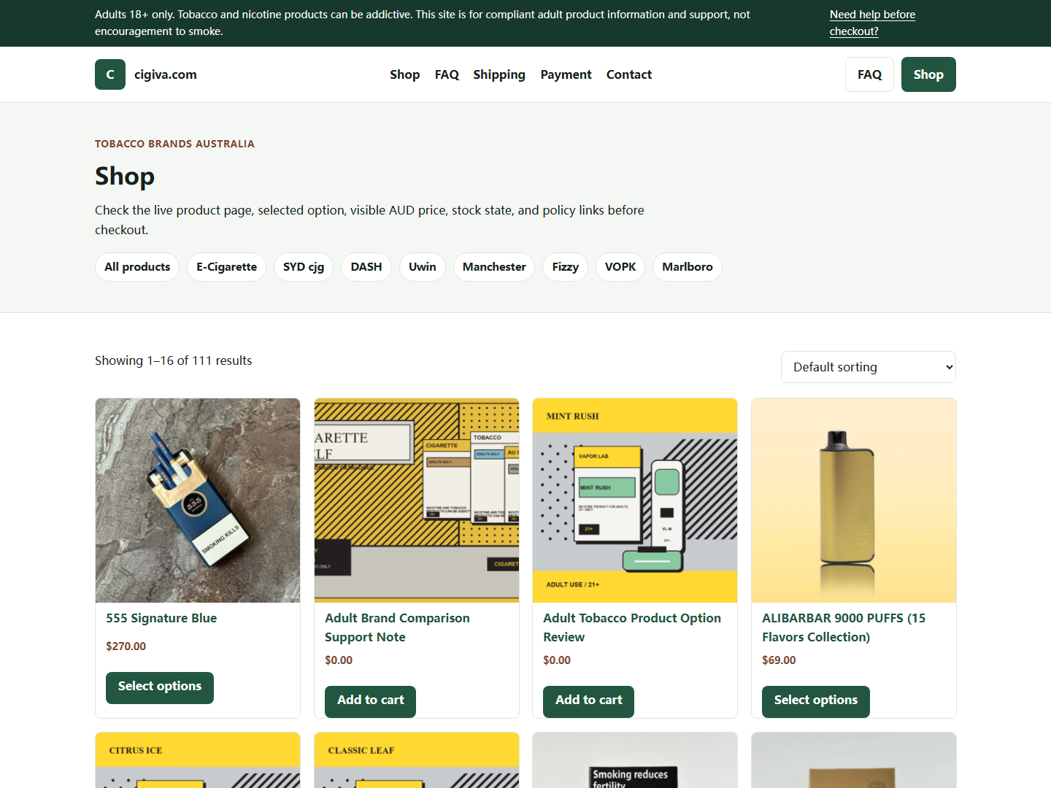Click the $69.00 price text
Screen dimensions: 1051x788
point(779,660)
